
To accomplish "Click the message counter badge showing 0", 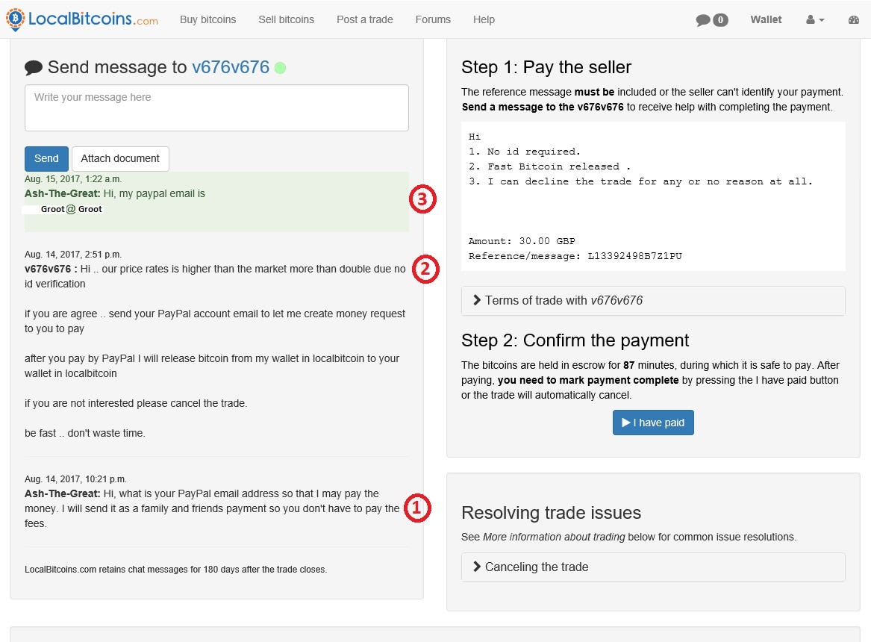I will click(x=720, y=20).
